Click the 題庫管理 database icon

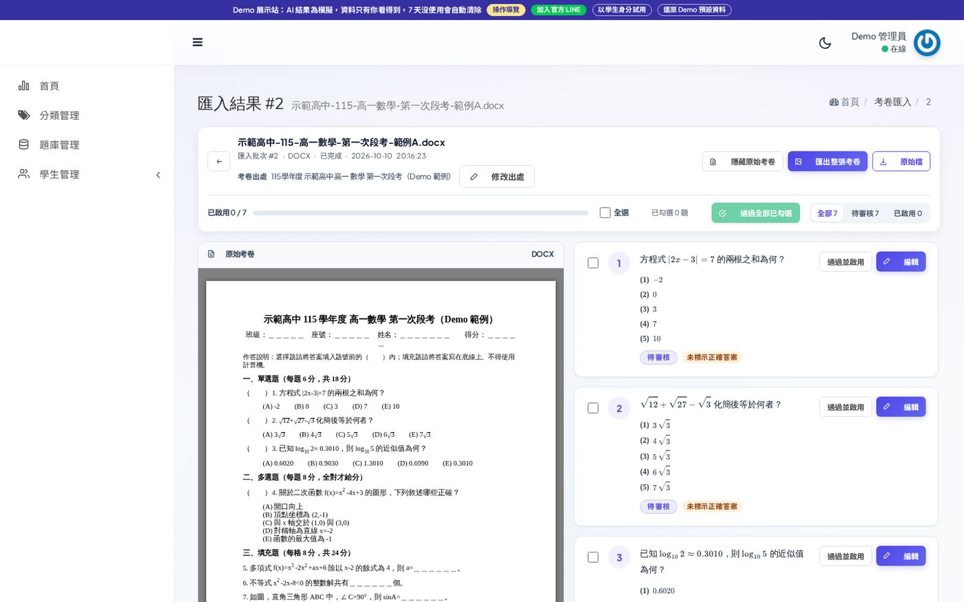tap(24, 144)
